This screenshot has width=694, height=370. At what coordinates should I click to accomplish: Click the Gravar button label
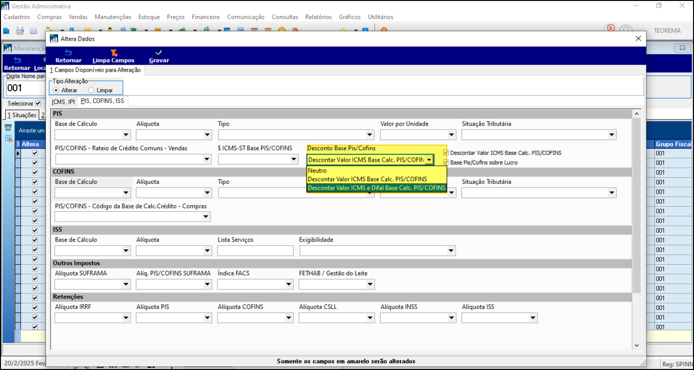pos(159,60)
